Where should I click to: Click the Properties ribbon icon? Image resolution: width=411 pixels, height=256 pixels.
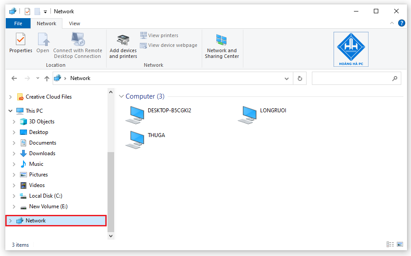[20, 39]
